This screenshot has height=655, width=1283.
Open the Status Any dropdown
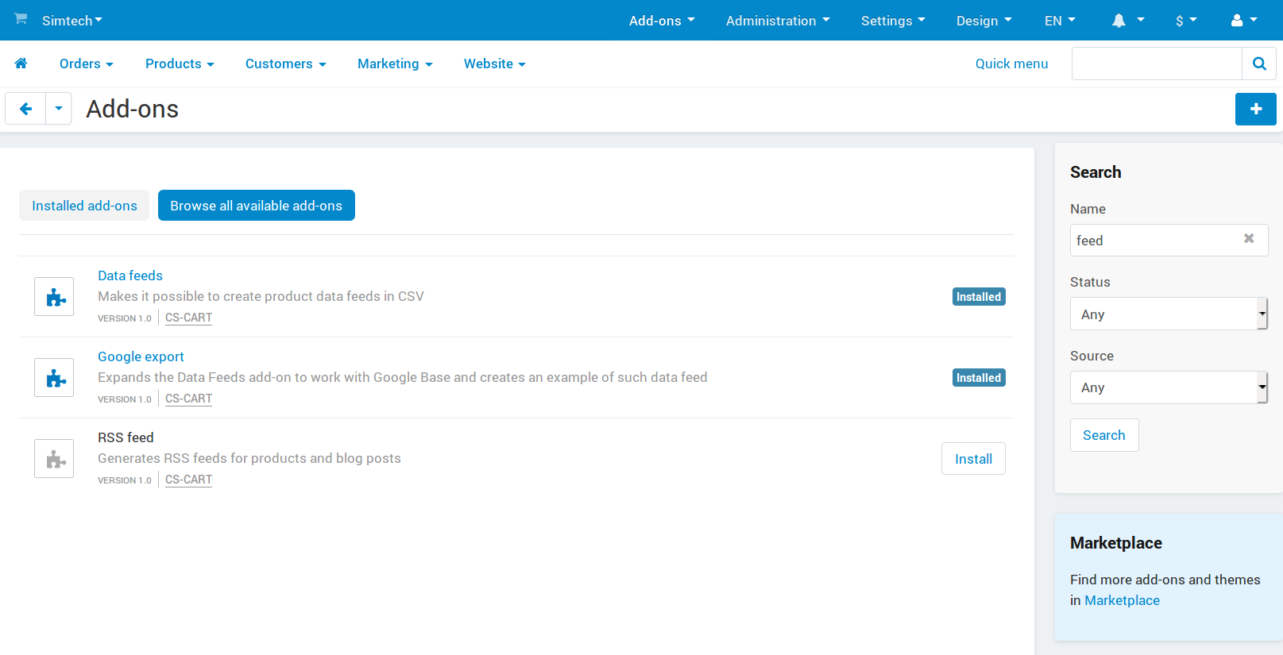point(1169,314)
